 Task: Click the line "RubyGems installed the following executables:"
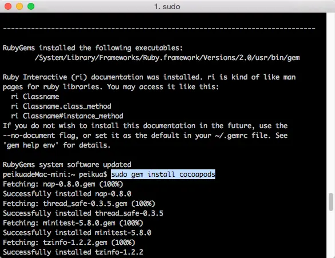coord(93,48)
